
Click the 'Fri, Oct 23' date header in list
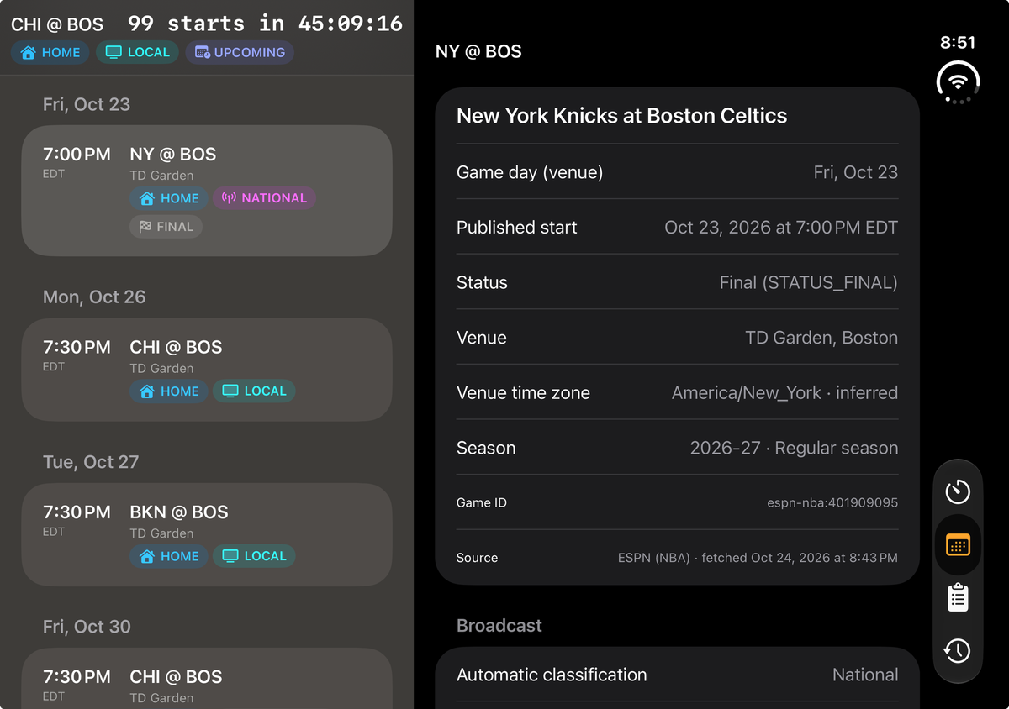(x=87, y=104)
